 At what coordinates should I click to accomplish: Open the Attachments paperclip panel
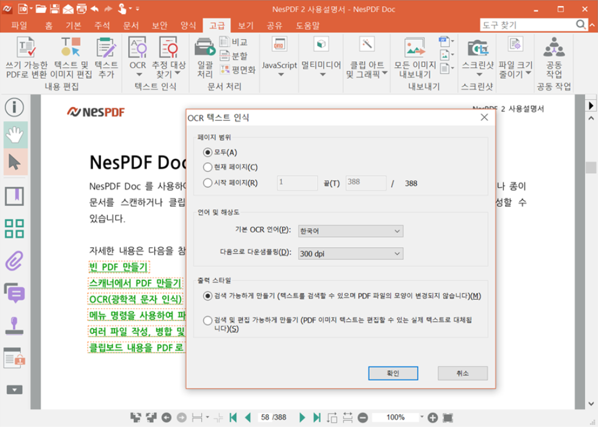pyautogui.click(x=15, y=261)
